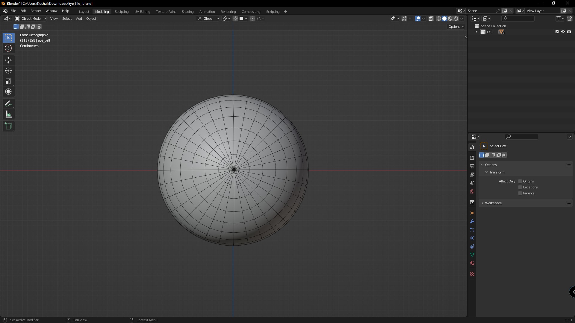This screenshot has width=575, height=323.
Task: Click the Blender logo menu icon
Action: coord(5,11)
